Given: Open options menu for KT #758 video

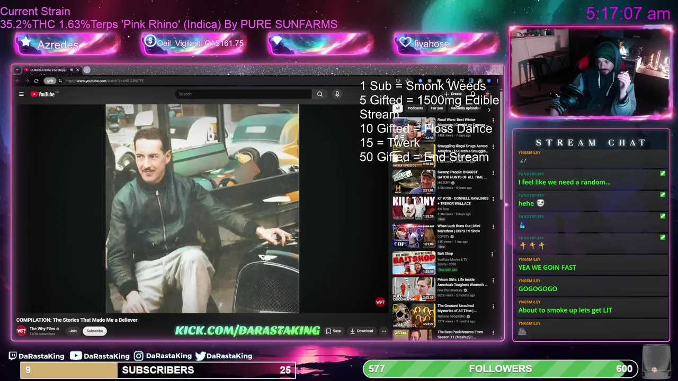Looking at the screenshot, I should pyautogui.click(x=493, y=199).
